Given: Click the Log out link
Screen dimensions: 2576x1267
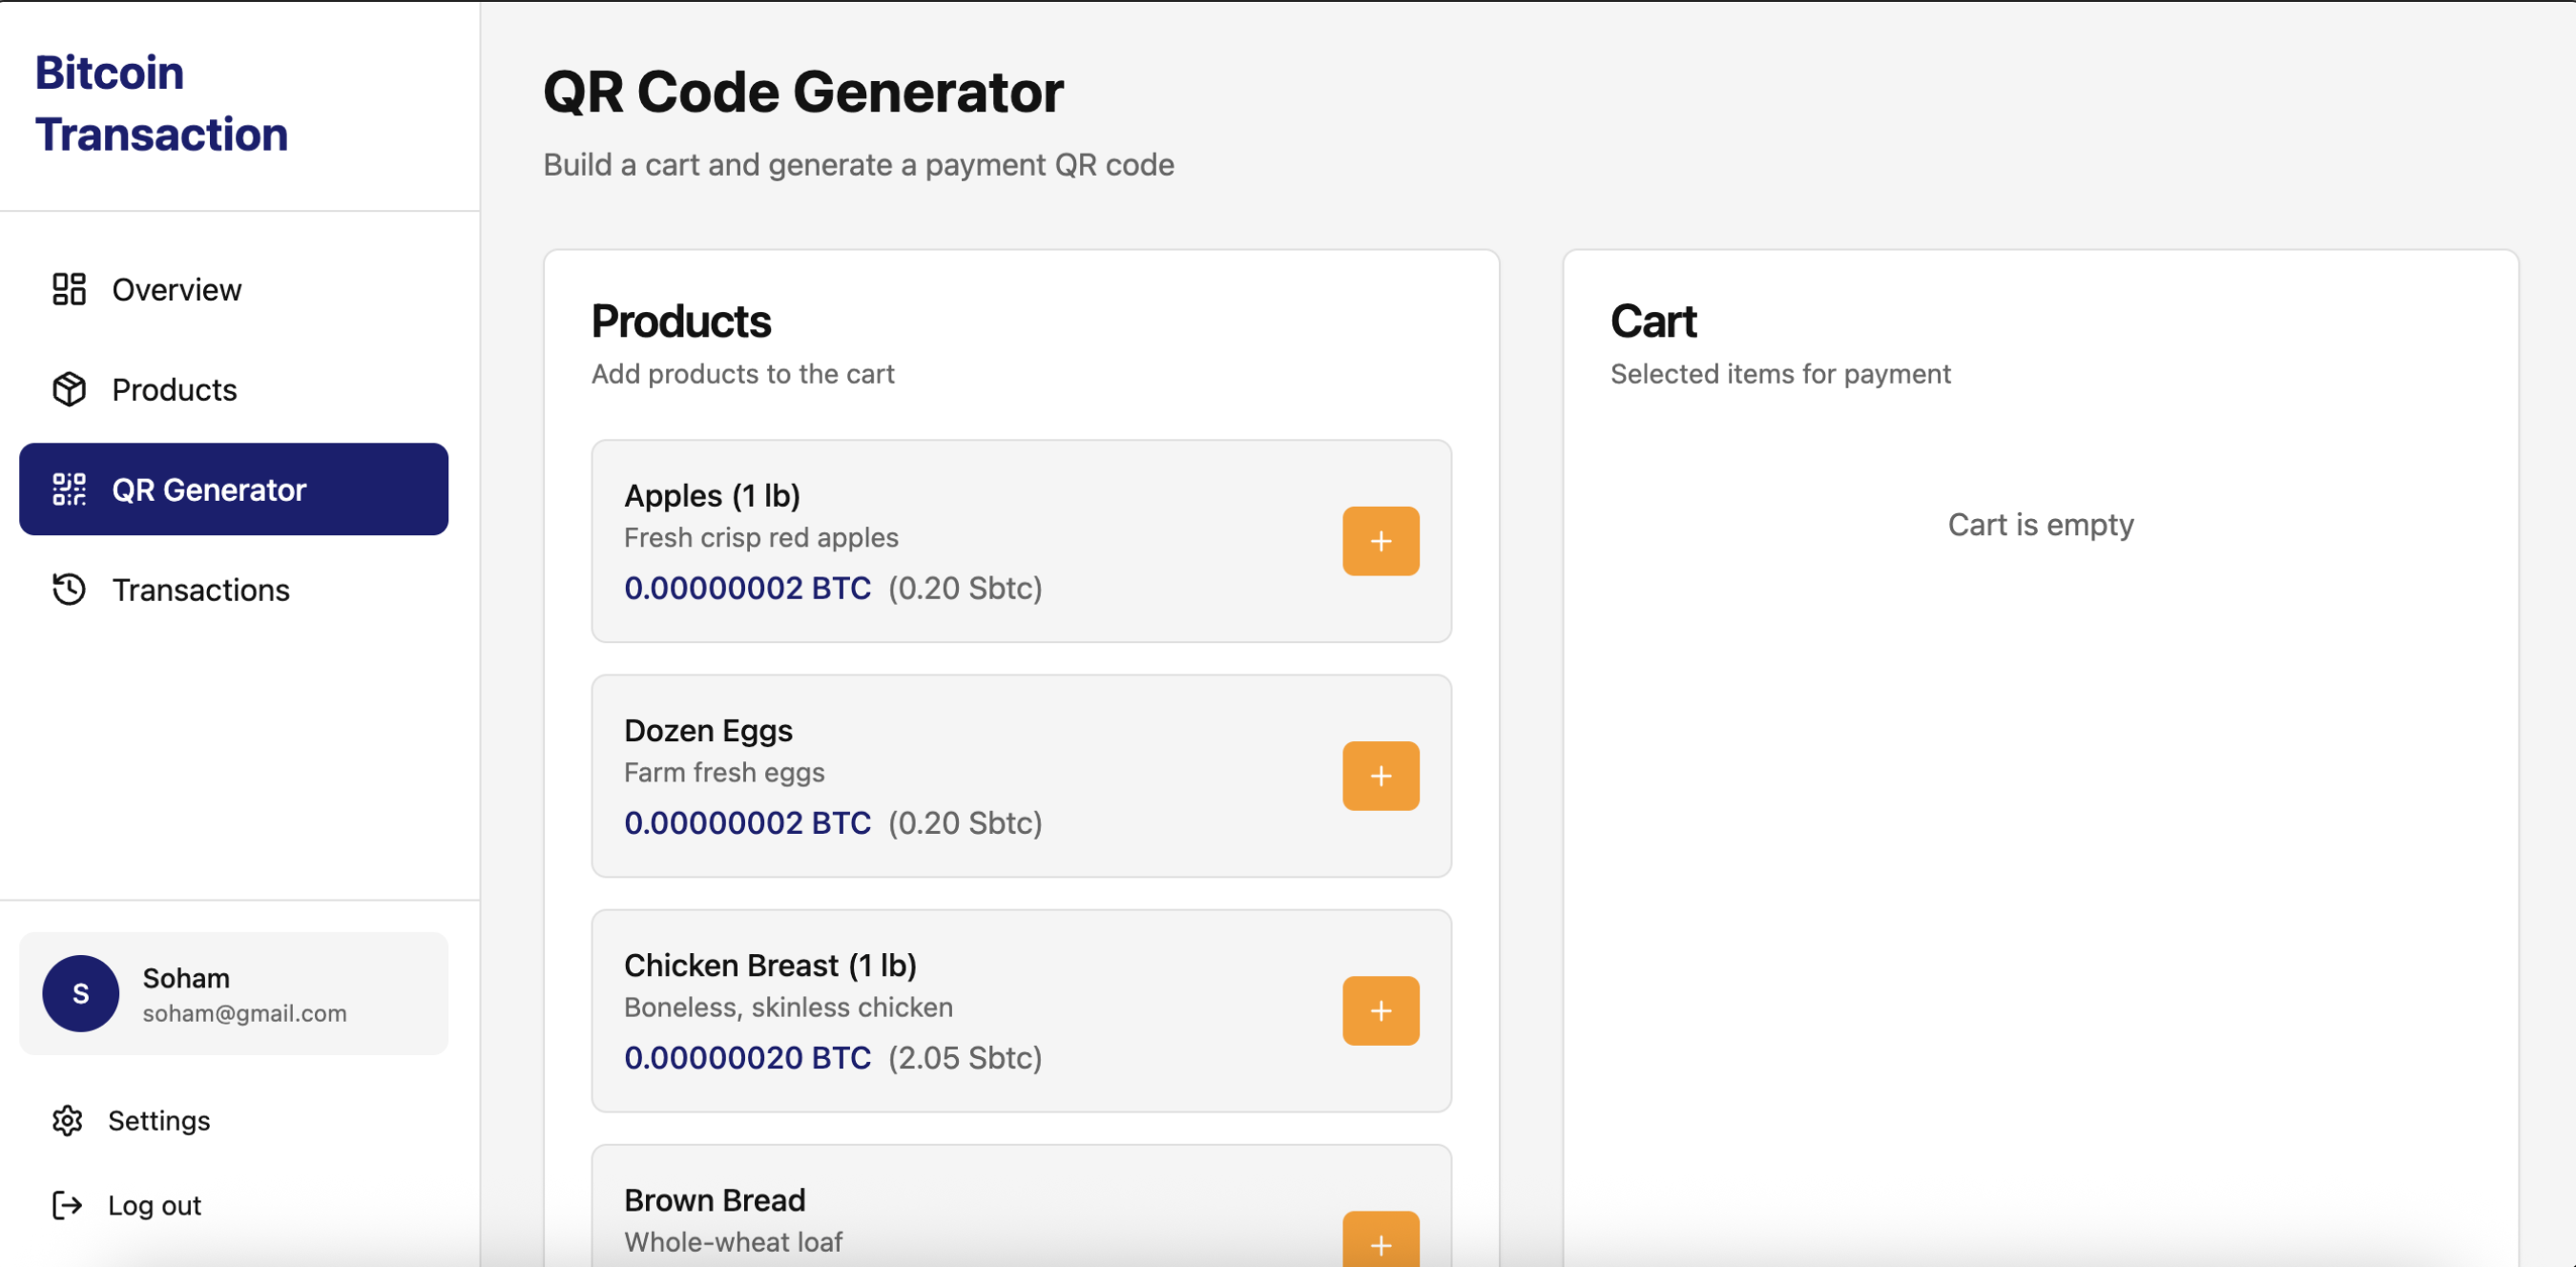Looking at the screenshot, I should (x=154, y=1206).
